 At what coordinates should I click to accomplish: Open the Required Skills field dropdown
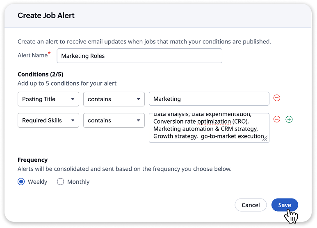[48, 120]
